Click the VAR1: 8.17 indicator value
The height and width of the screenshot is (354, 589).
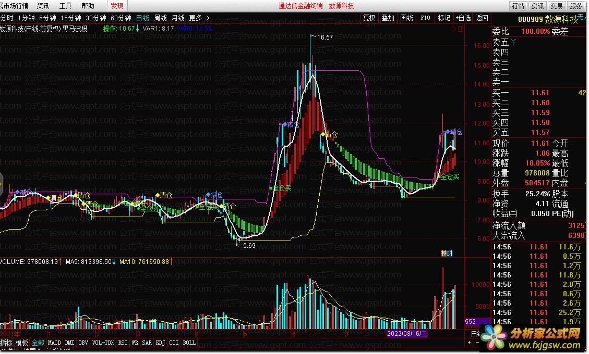pyautogui.click(x=158, y=29)
